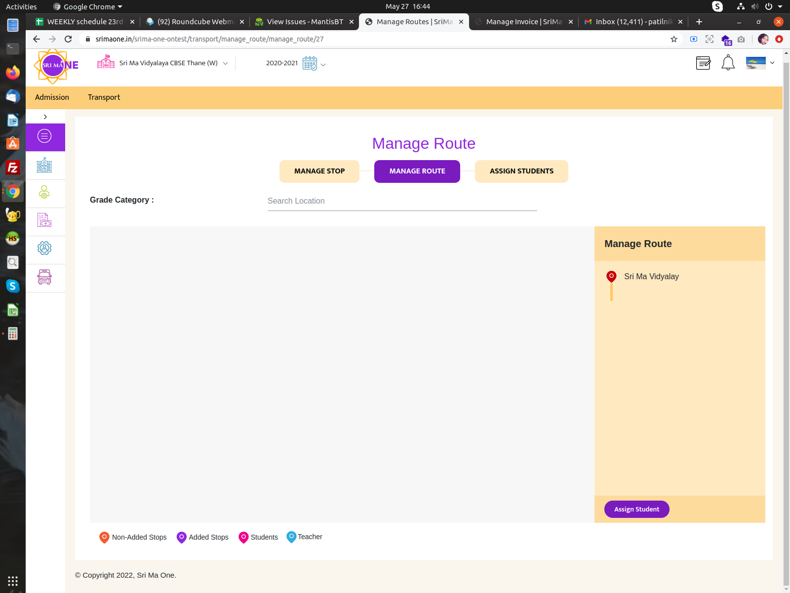
Task: Open Skype from the dock
Action: (13, 286)
